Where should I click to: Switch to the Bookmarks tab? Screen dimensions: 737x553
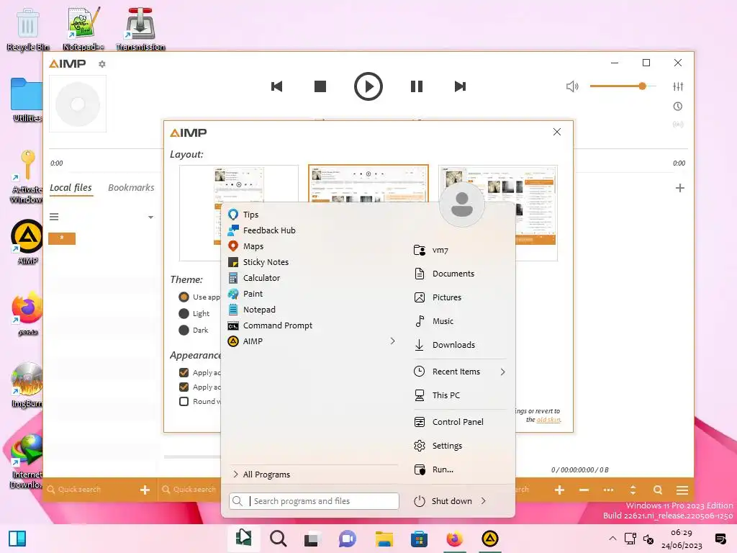(x=131, y=188)
